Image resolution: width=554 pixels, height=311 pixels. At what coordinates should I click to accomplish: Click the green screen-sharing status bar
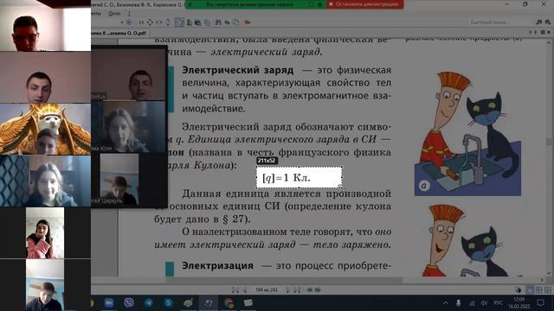(x=255, y=4)
